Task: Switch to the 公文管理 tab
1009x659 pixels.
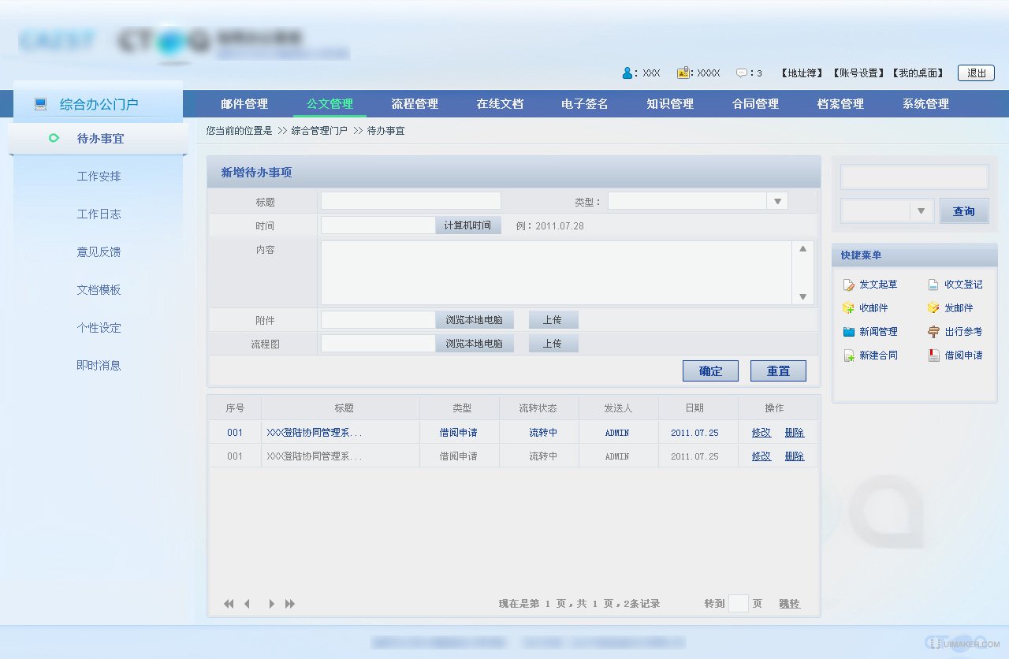Action: click(330, 103)
